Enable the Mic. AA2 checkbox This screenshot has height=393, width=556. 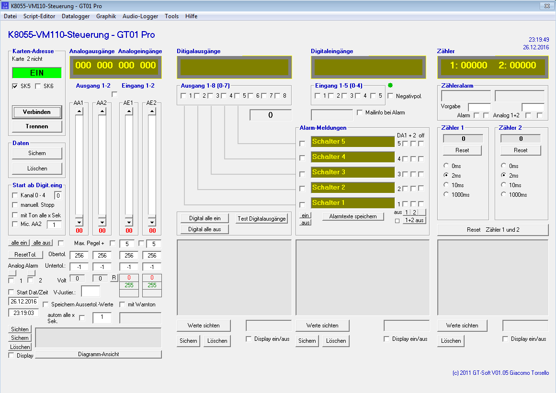[x=15, y=224]
